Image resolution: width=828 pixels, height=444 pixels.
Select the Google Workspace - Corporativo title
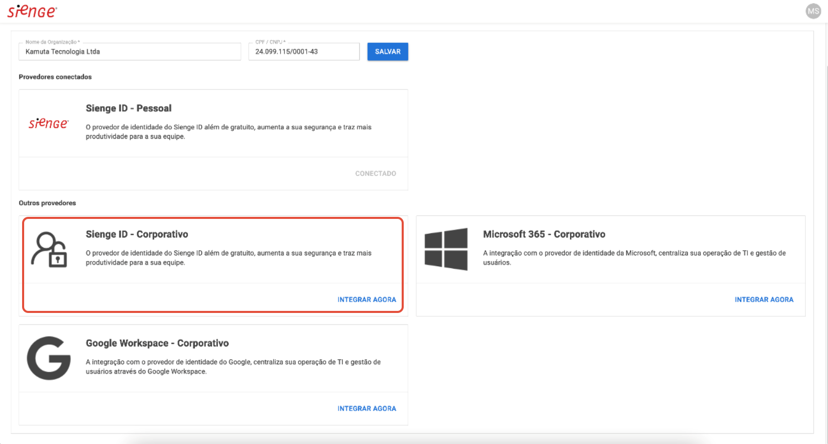(x=157, y=343)
